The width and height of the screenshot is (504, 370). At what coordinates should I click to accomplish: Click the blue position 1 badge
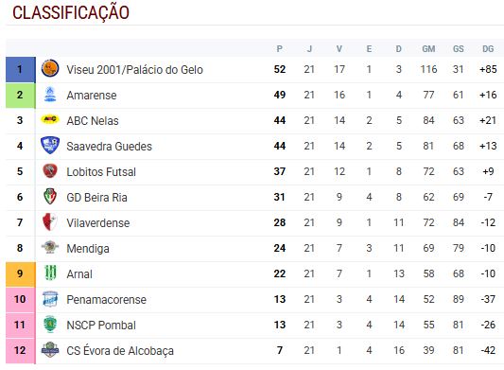click(20, 69)
